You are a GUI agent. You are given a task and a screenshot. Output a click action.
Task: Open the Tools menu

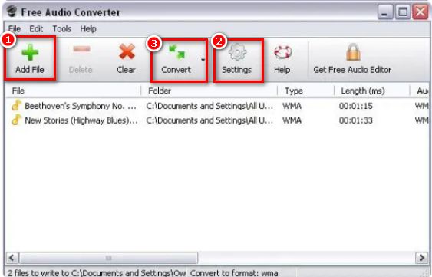[62, 28]
